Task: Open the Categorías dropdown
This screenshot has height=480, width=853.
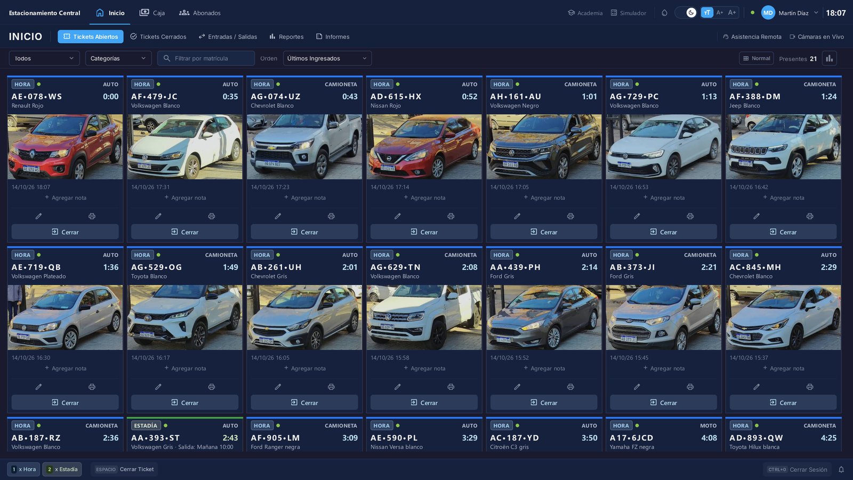Action: [x=118, y=58]
